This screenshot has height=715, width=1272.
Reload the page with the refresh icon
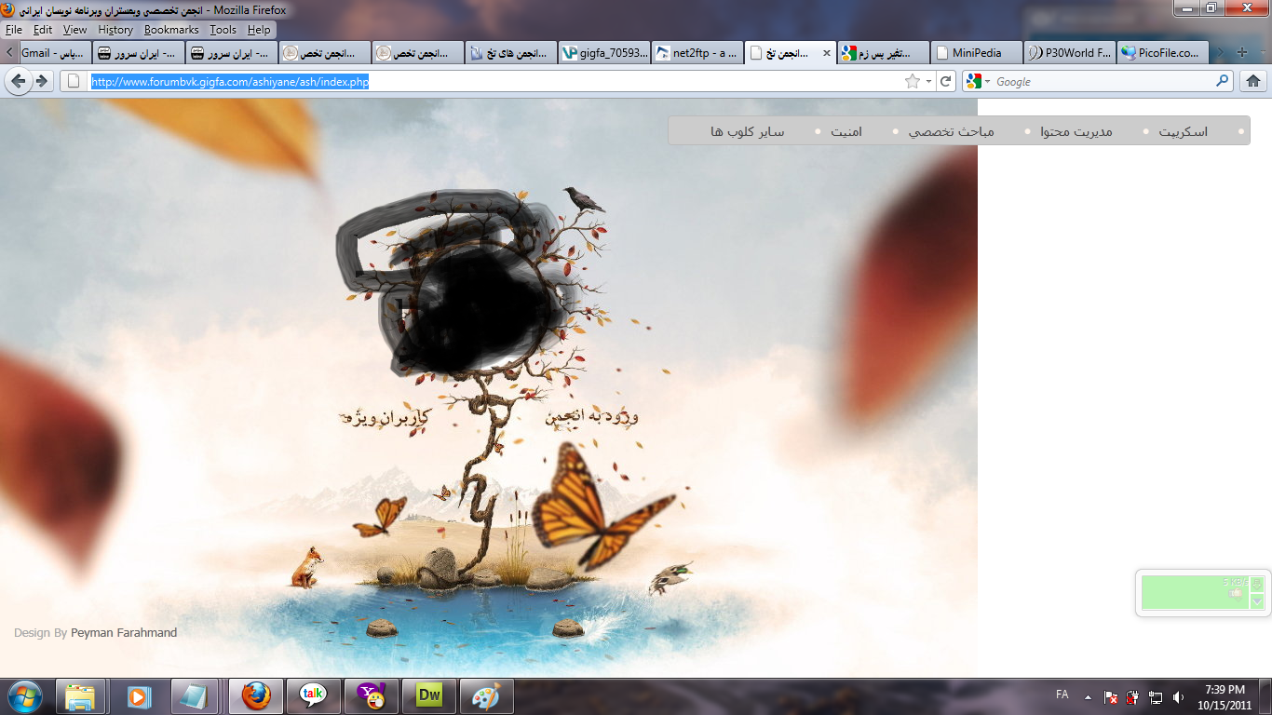[x=946, y=82]
